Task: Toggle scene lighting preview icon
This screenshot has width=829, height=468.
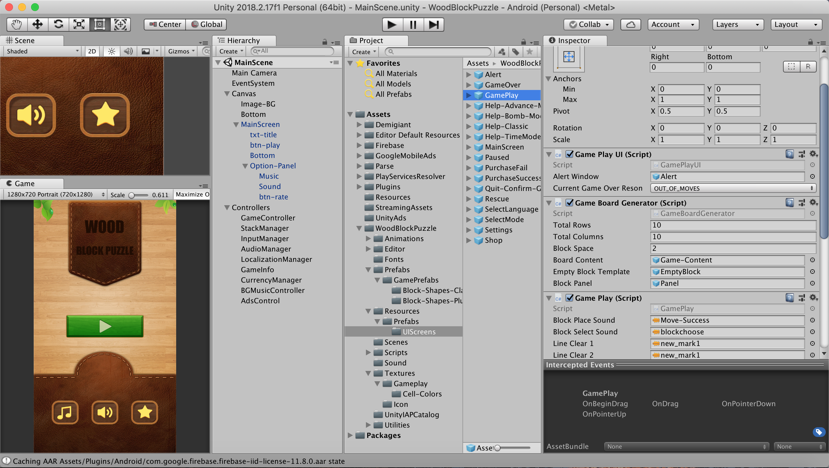Action: pyautogui.click(x=111, y=51)
